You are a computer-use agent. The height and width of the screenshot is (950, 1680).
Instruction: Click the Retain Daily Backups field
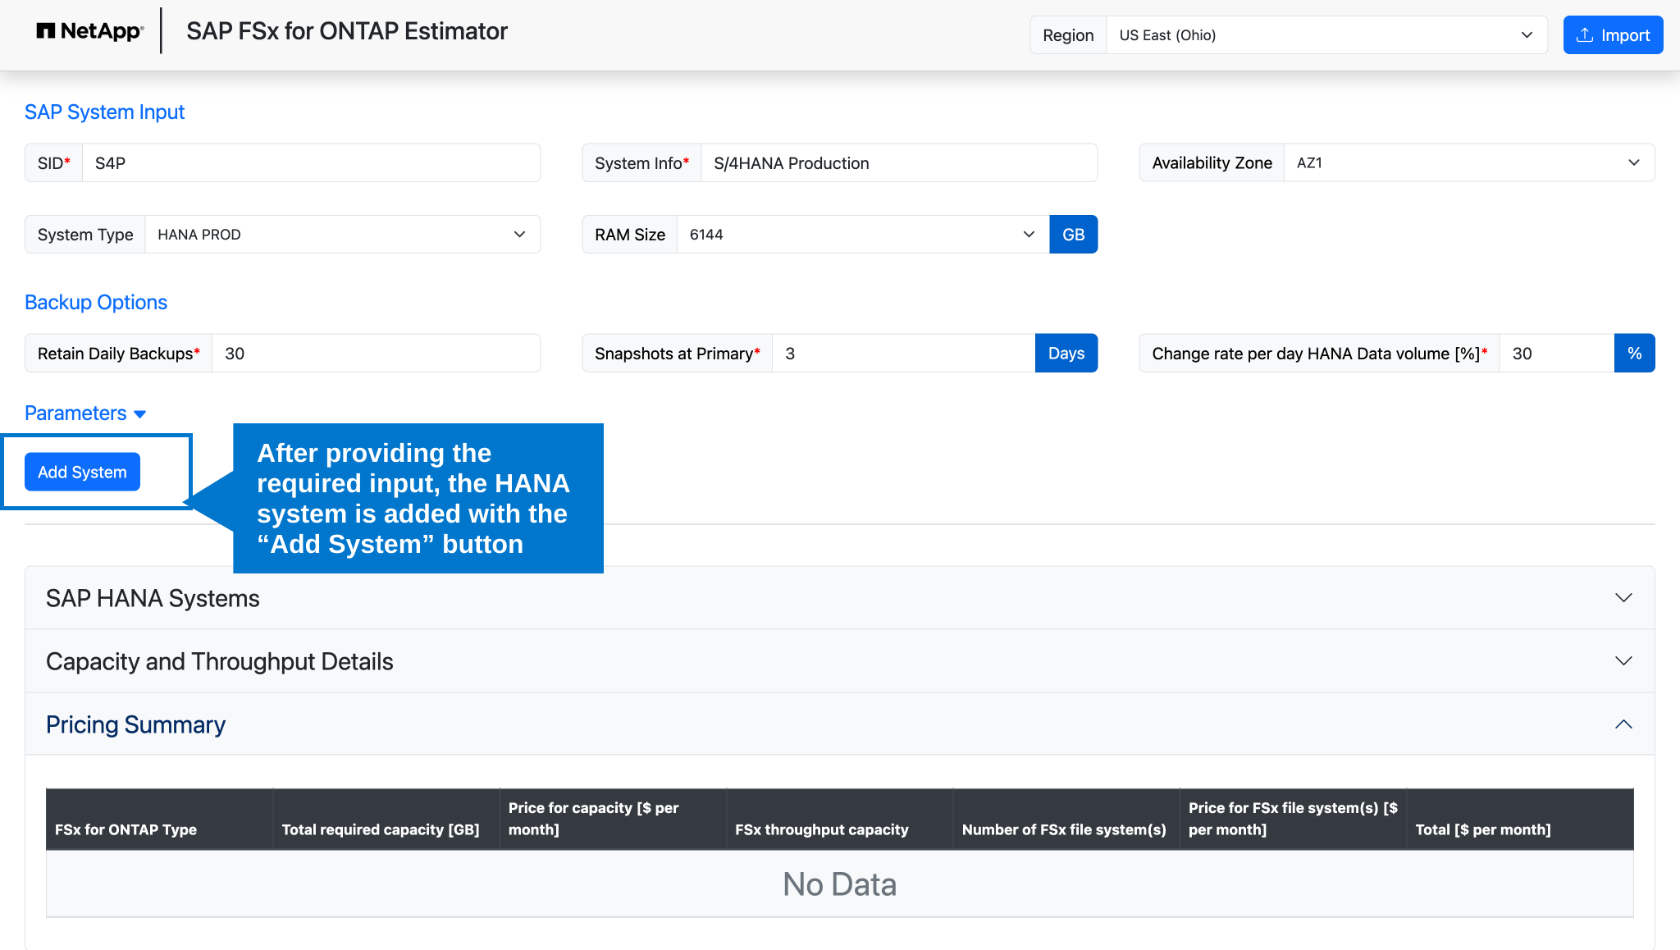point(376,353)
